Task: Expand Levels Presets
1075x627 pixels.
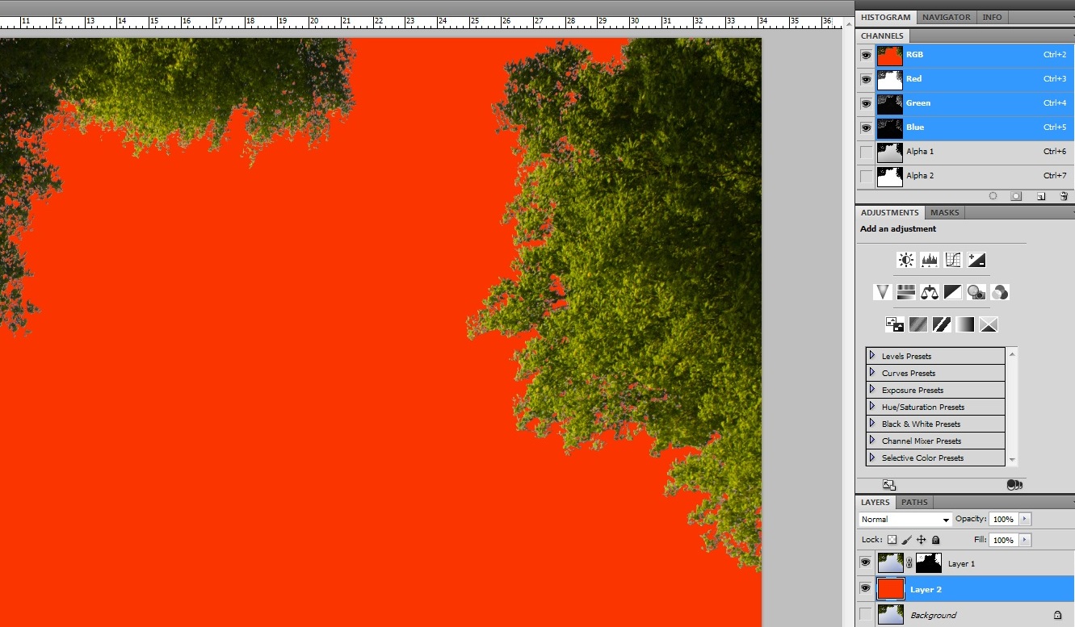Action: click(x=872, y=356)
